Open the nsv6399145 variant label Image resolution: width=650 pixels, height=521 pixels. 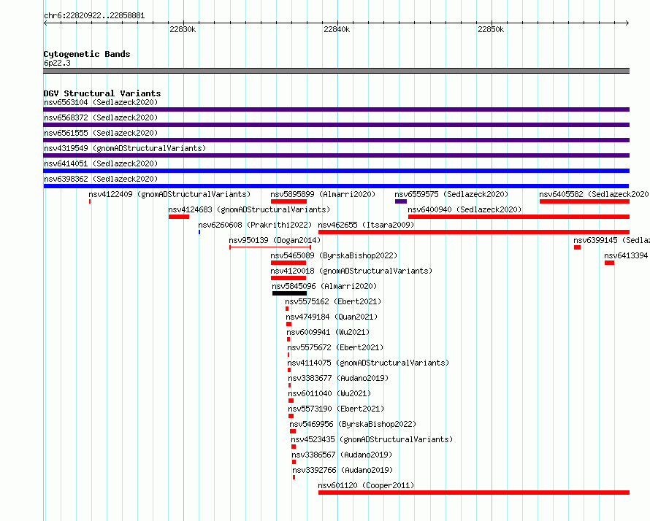(x=611, y=240)
